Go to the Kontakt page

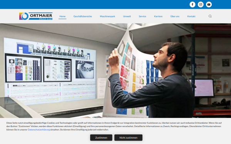(x=191, y=16)
